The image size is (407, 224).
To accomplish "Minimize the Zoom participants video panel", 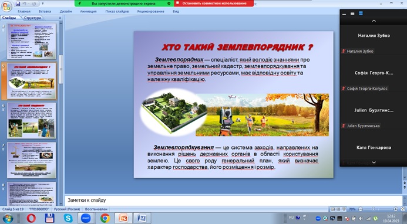I will point(344,14).
